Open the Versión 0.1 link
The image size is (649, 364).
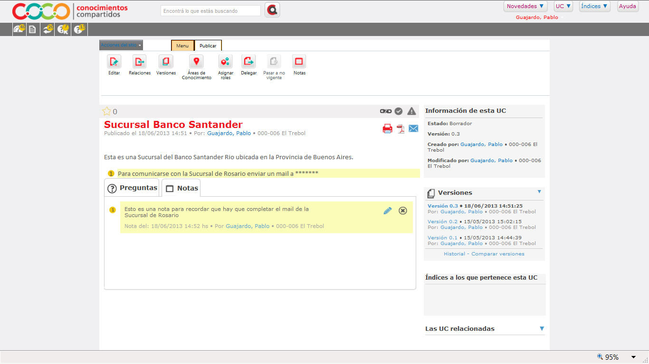coord(442,238)
